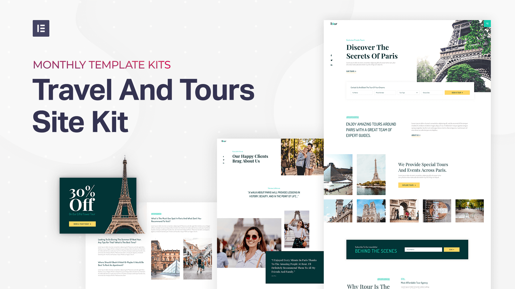Click the Facebook icon on hero page

coord(331,55)
